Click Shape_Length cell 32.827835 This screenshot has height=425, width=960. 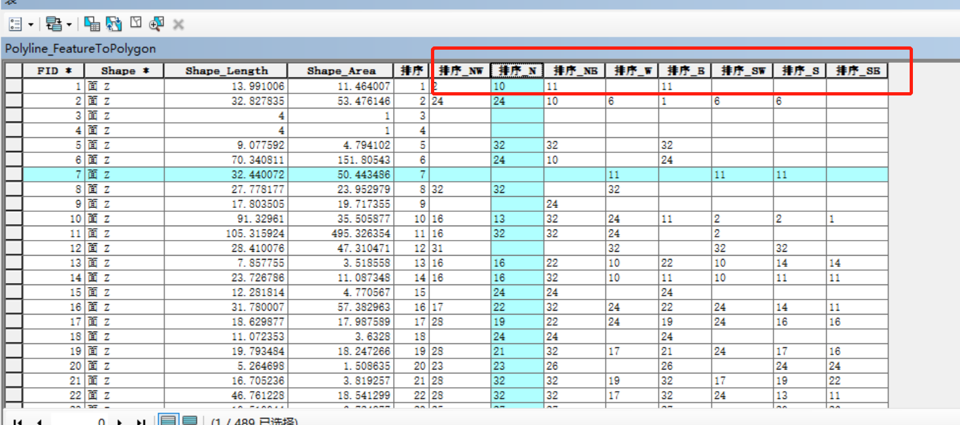[226, 101]
